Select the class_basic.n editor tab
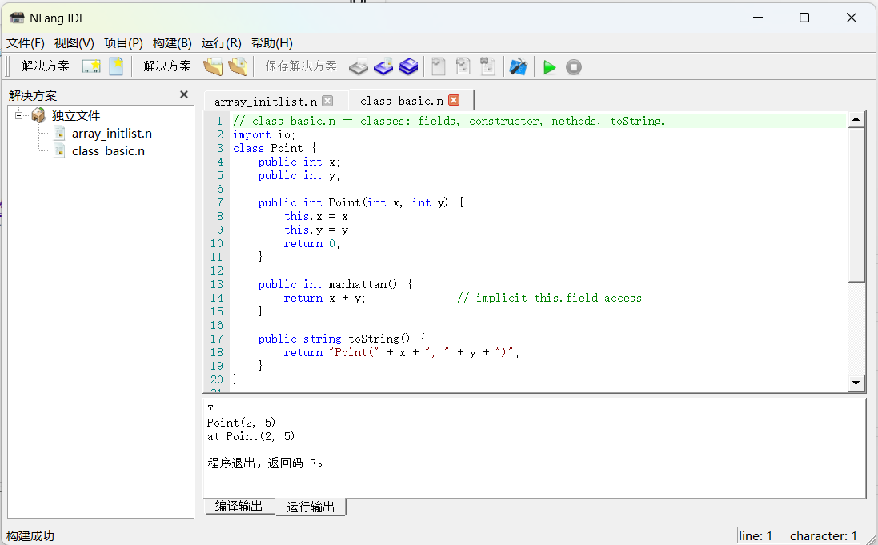878x545 pixels. pos(402,101)
